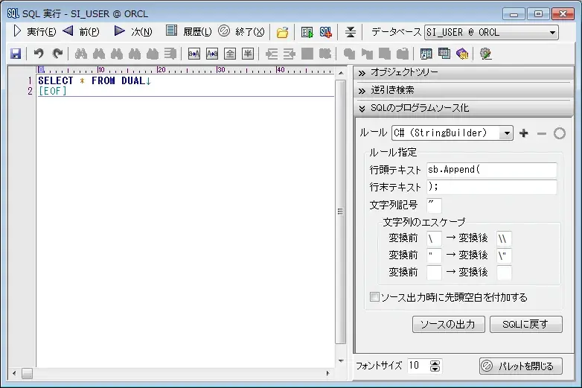Click the full-width 全 conversion icon
Viewport: 582px width, 388px height.
230,54
